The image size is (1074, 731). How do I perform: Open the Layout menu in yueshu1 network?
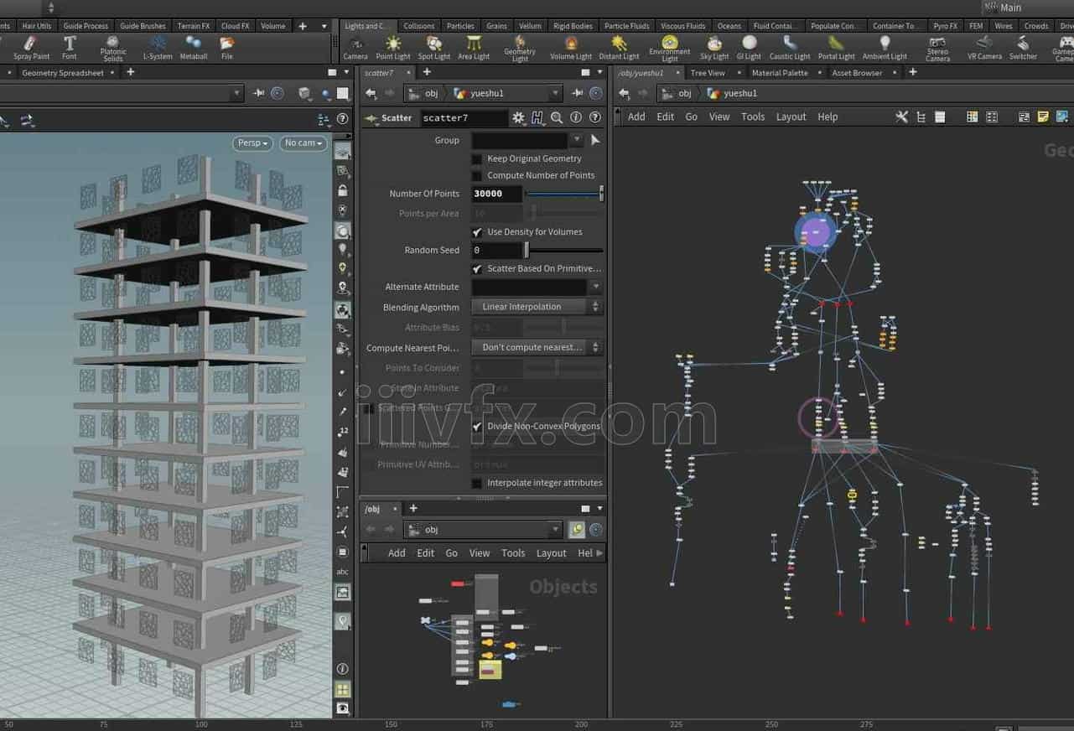point(791,117)
